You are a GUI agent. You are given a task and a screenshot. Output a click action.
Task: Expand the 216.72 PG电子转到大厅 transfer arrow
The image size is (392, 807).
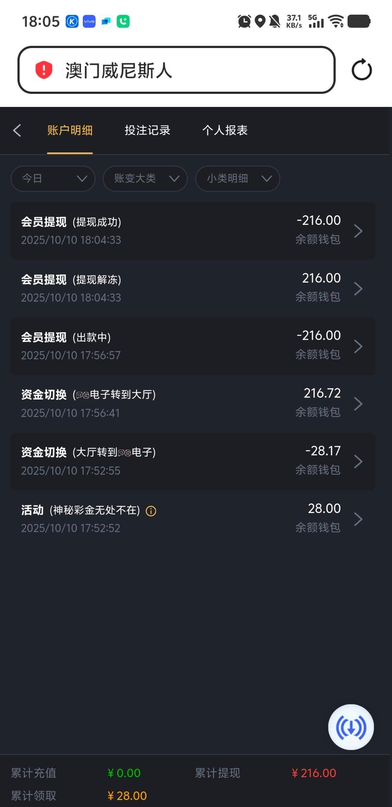[x=358, y=404]
